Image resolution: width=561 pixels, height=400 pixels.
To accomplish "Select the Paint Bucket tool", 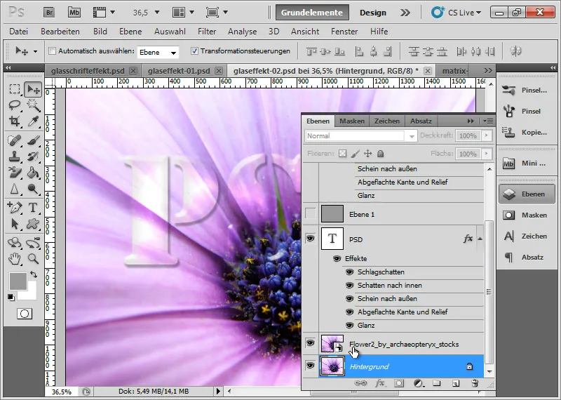I will point(33,173).
